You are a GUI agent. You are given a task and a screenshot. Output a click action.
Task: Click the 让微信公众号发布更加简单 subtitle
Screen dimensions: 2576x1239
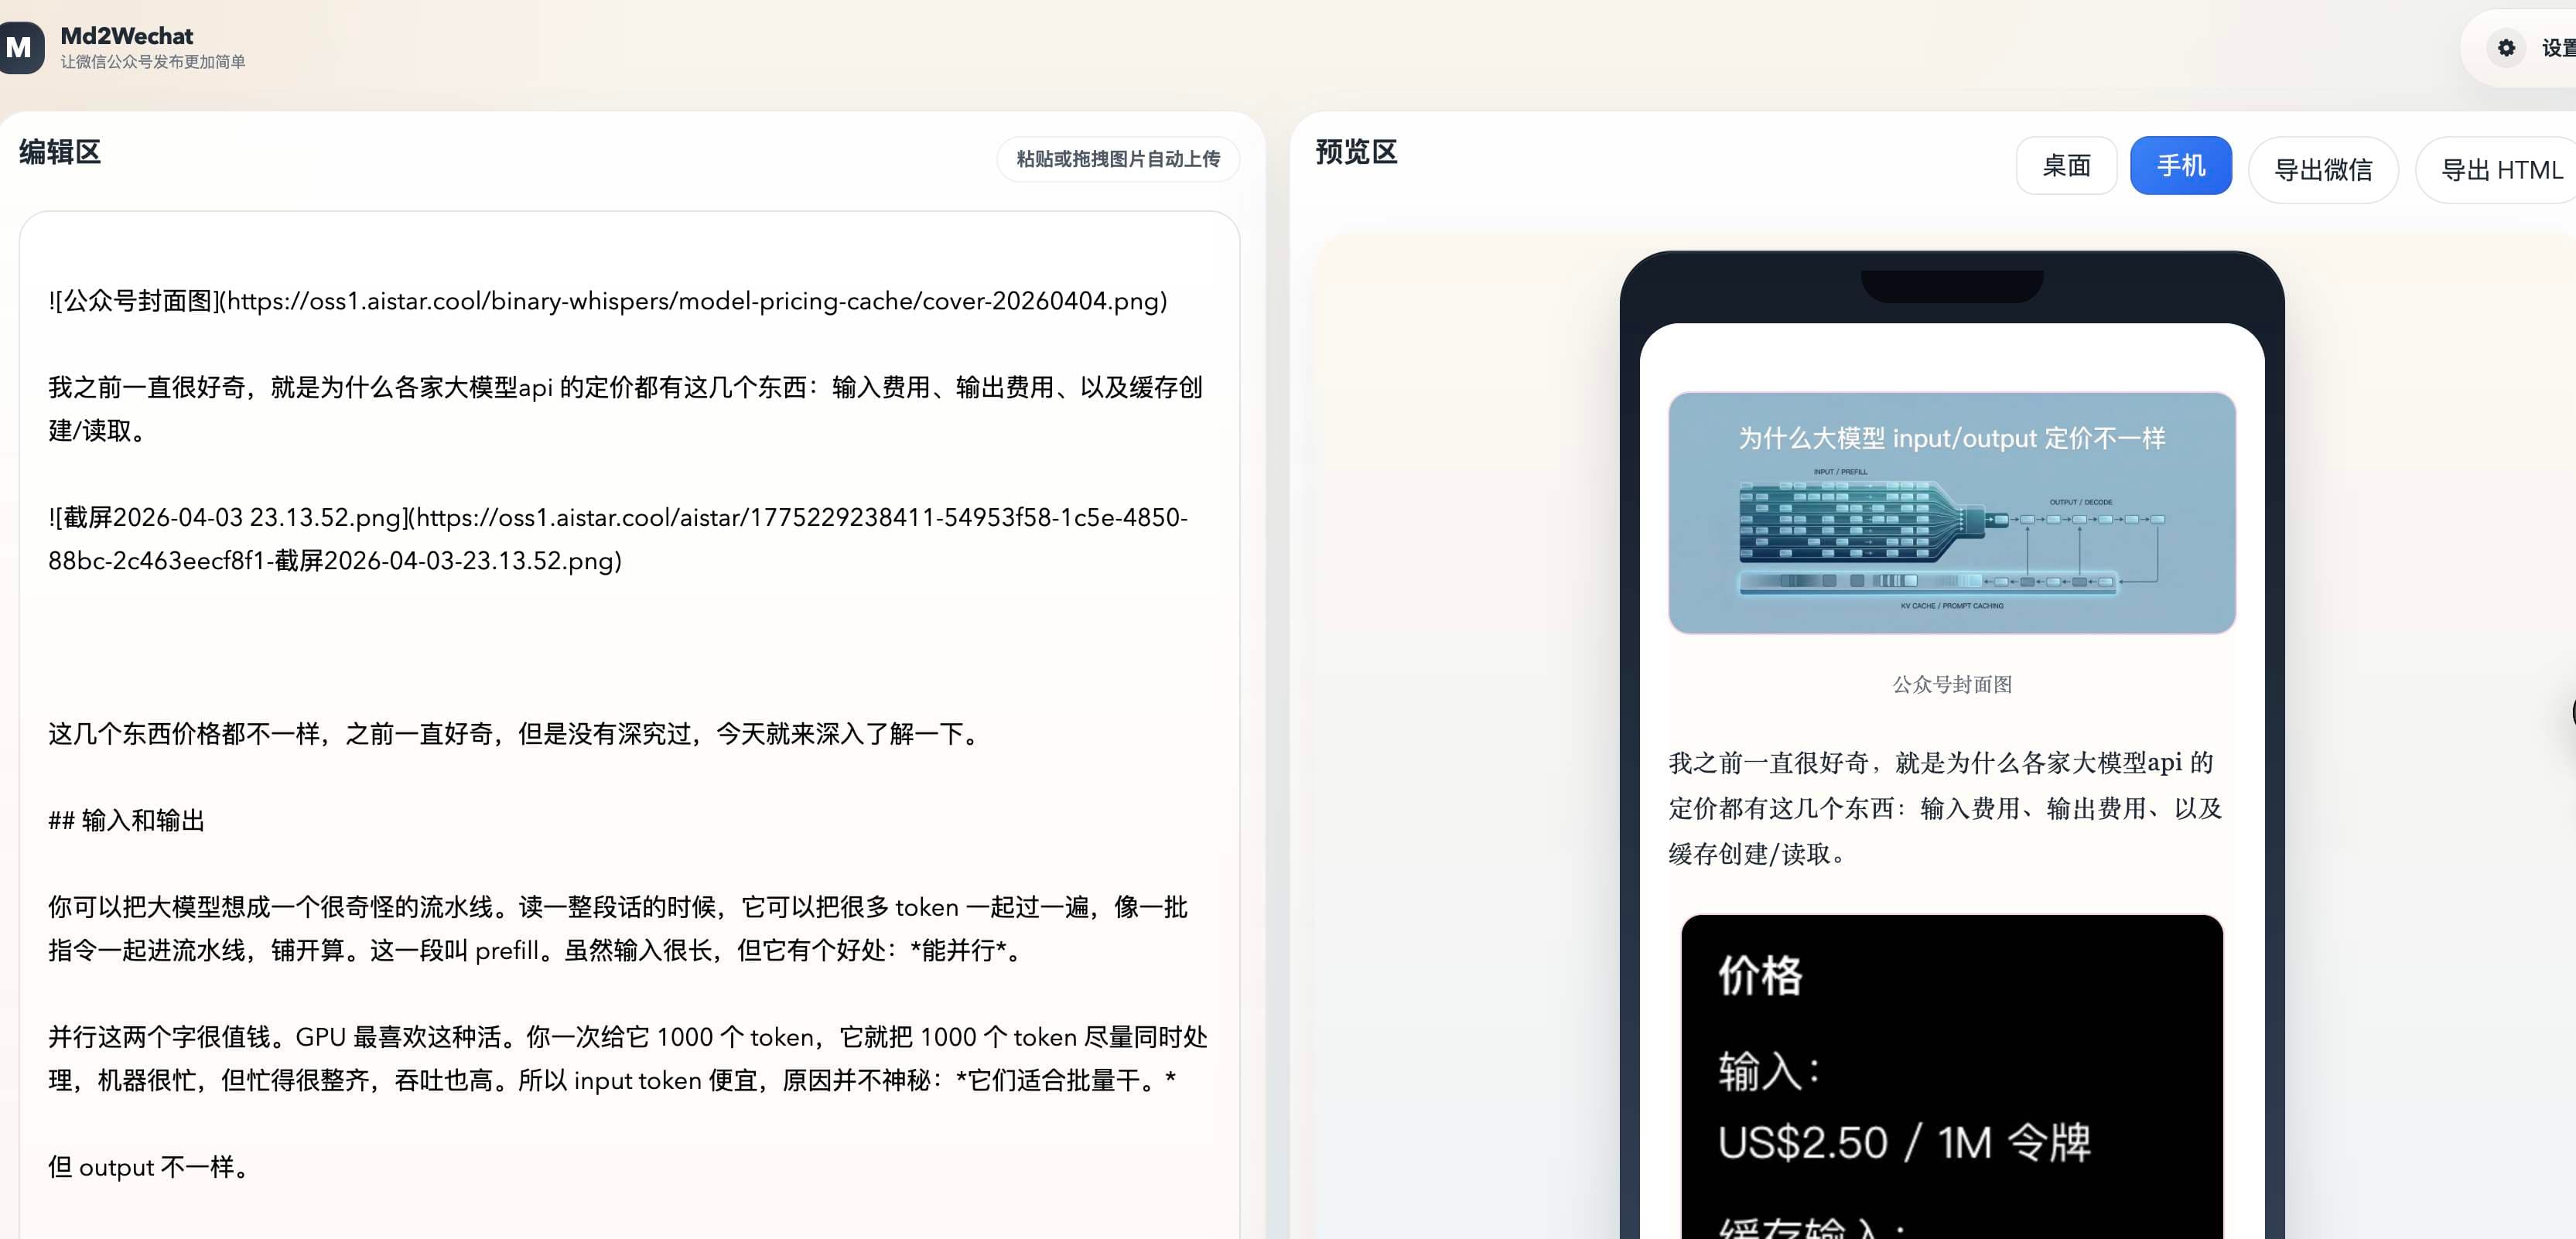click(153, 62)
